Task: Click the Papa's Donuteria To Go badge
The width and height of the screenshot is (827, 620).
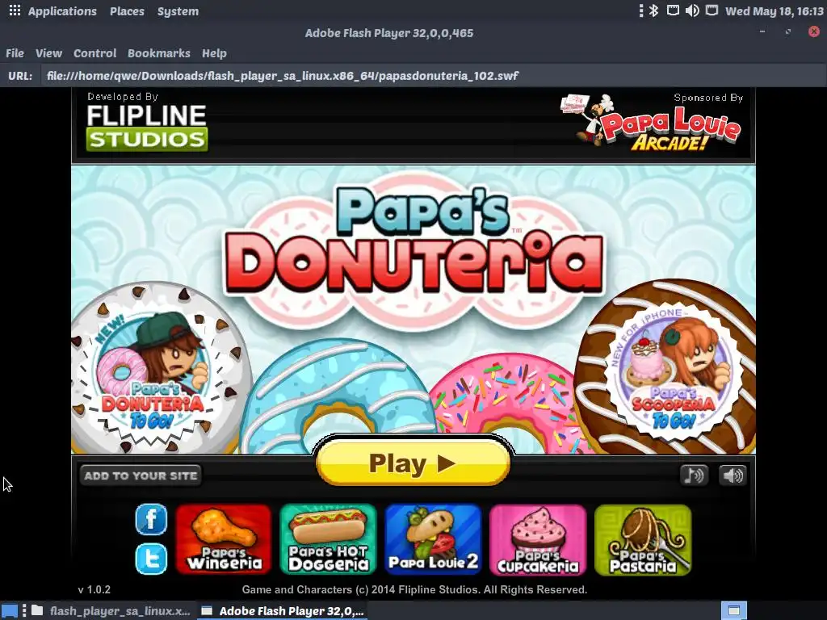Action: (153, 371)
